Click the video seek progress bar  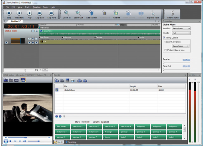pos(28,138)
